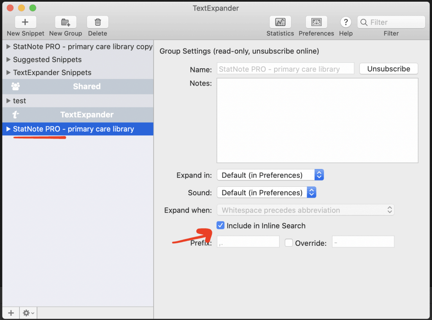Click the plus button at sidebar bottom
Screen dimensions: 432x320
[x=11, y=313]
